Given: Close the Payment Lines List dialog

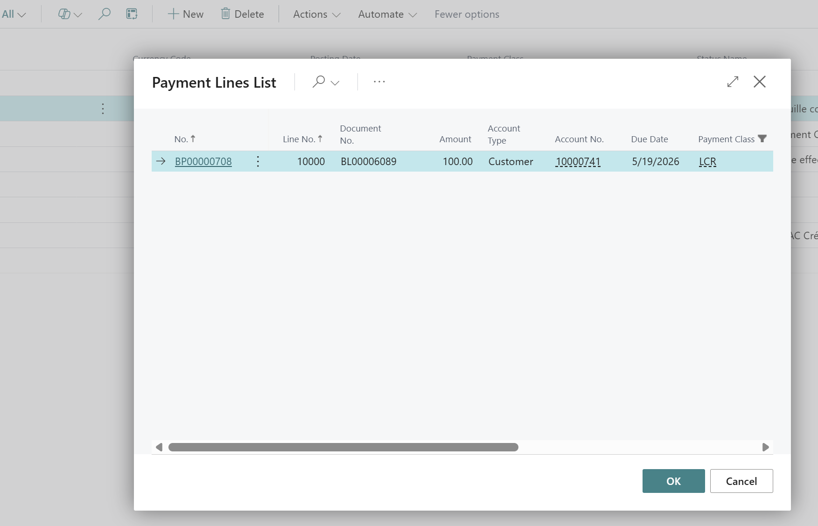Looking at the screenshot, I should pyautogui.click(x=759, y=82).
